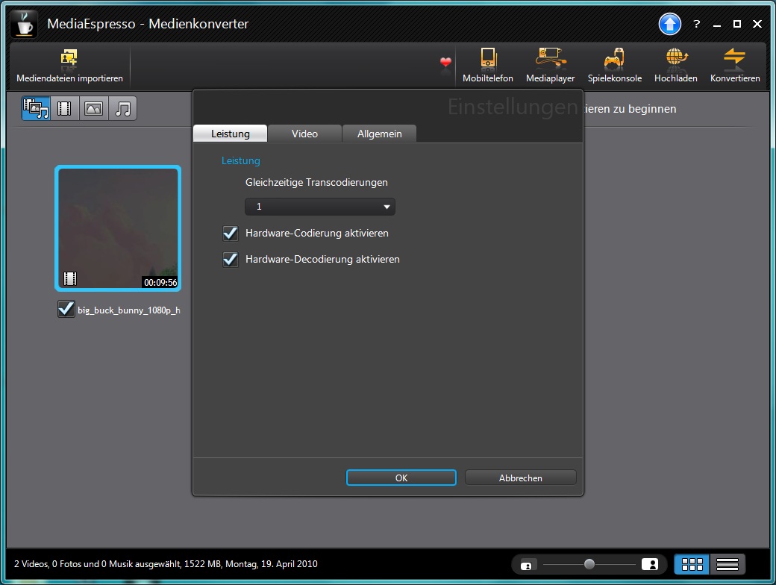Shrink thumbnails with small-size icon
This screenshot has width=776, height=585.
point(527,565)
